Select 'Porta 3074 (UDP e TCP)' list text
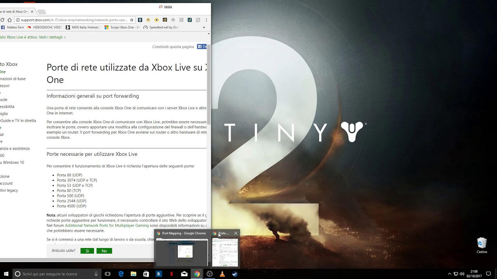Screen dimensions: 497x279 [x=77, y=180]
